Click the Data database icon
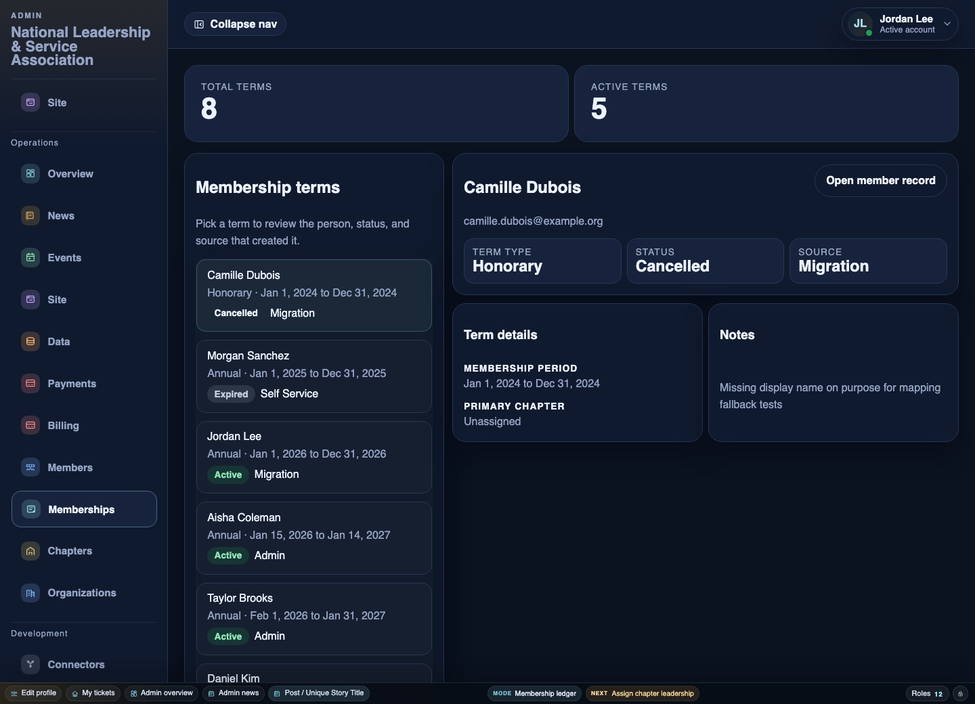 pyautogui.click(x=30, y=342)
